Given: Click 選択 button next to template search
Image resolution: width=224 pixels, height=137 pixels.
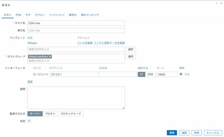Looking at the screenshot, I should pos(130,49).
